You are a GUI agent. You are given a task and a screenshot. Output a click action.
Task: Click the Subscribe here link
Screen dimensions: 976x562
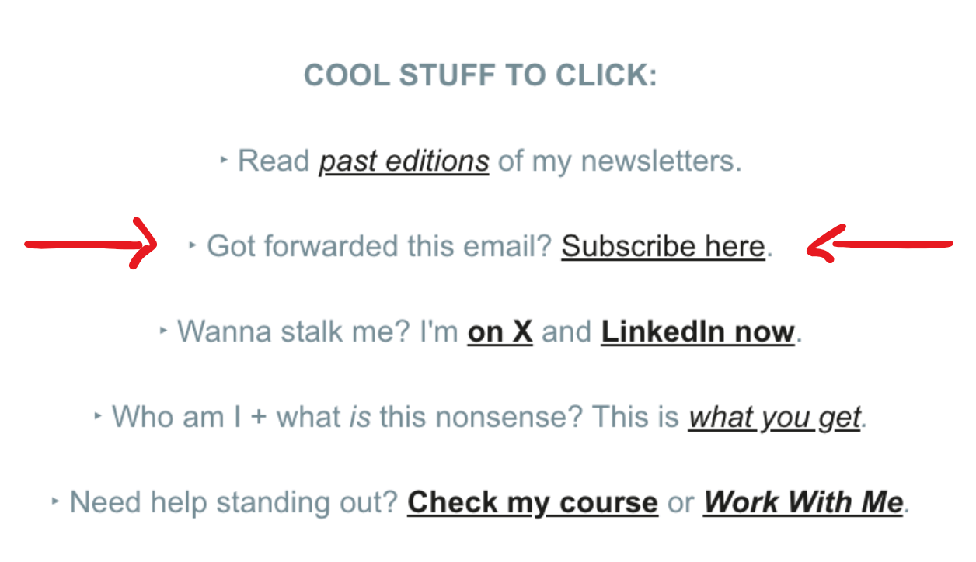pyautogui.click(x=664, y=246)
